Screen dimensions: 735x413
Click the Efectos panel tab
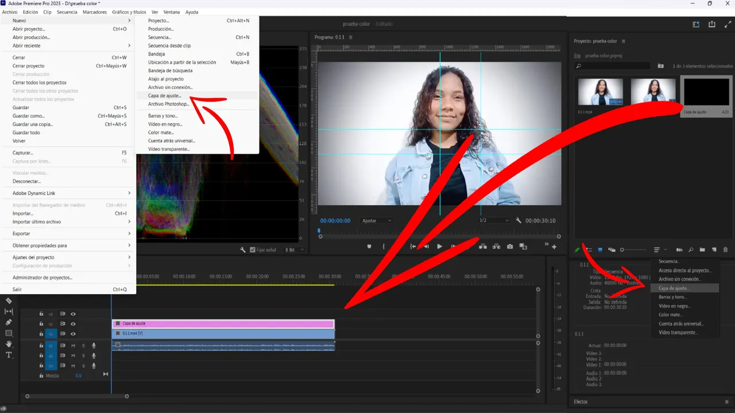point(581,402)
